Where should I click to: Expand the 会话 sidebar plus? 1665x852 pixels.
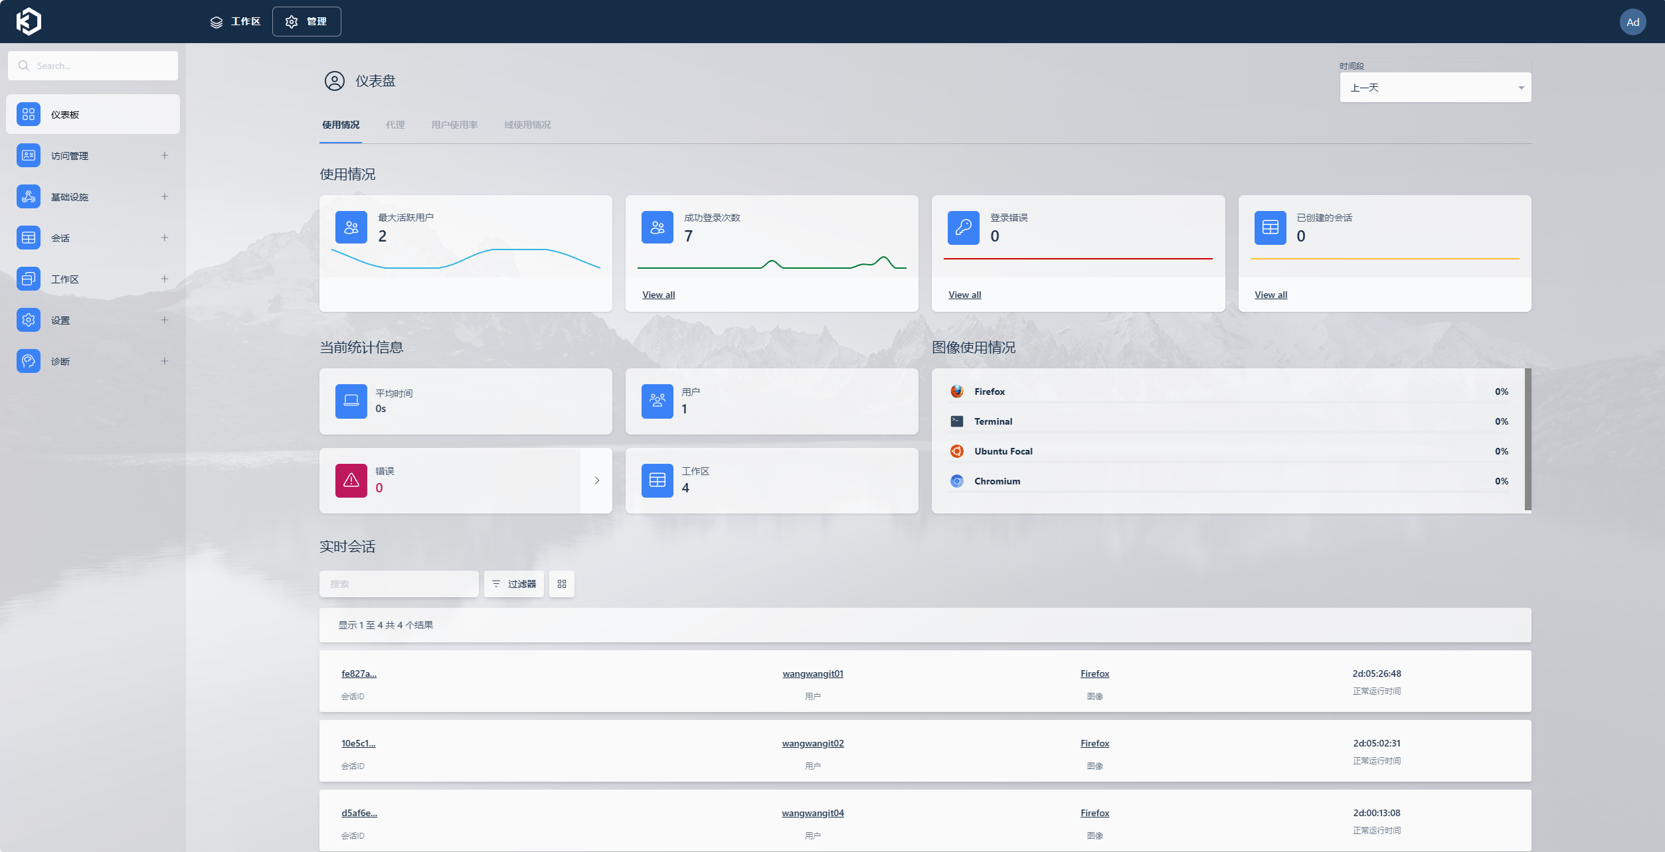[165, 238]
